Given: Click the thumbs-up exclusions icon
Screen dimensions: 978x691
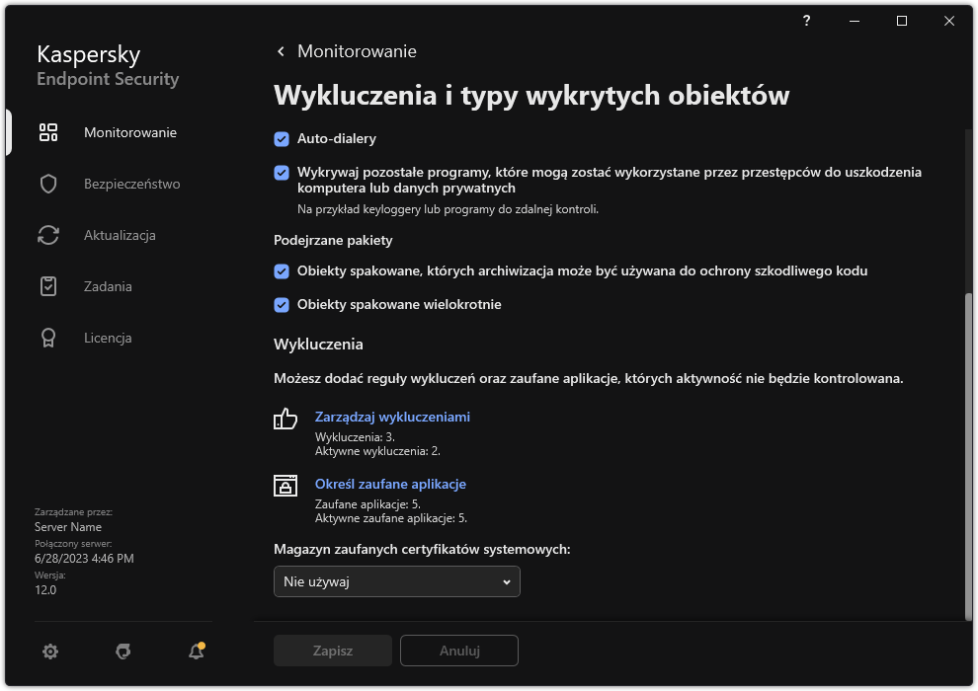Looking at the screenshot, I should 285,419.
